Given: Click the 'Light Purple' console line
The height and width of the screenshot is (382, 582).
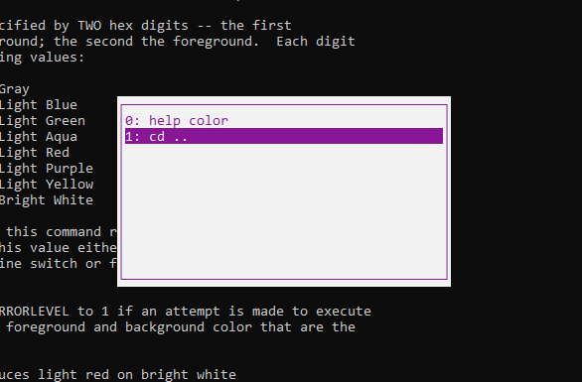Looking at the screenshot, I should (47, 169).
